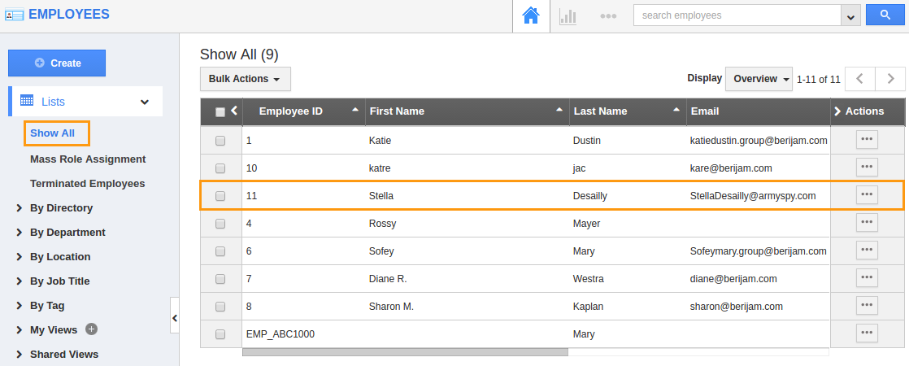
Task: Open actions menu for Rossy Mayer row
Action: (868, 222)
